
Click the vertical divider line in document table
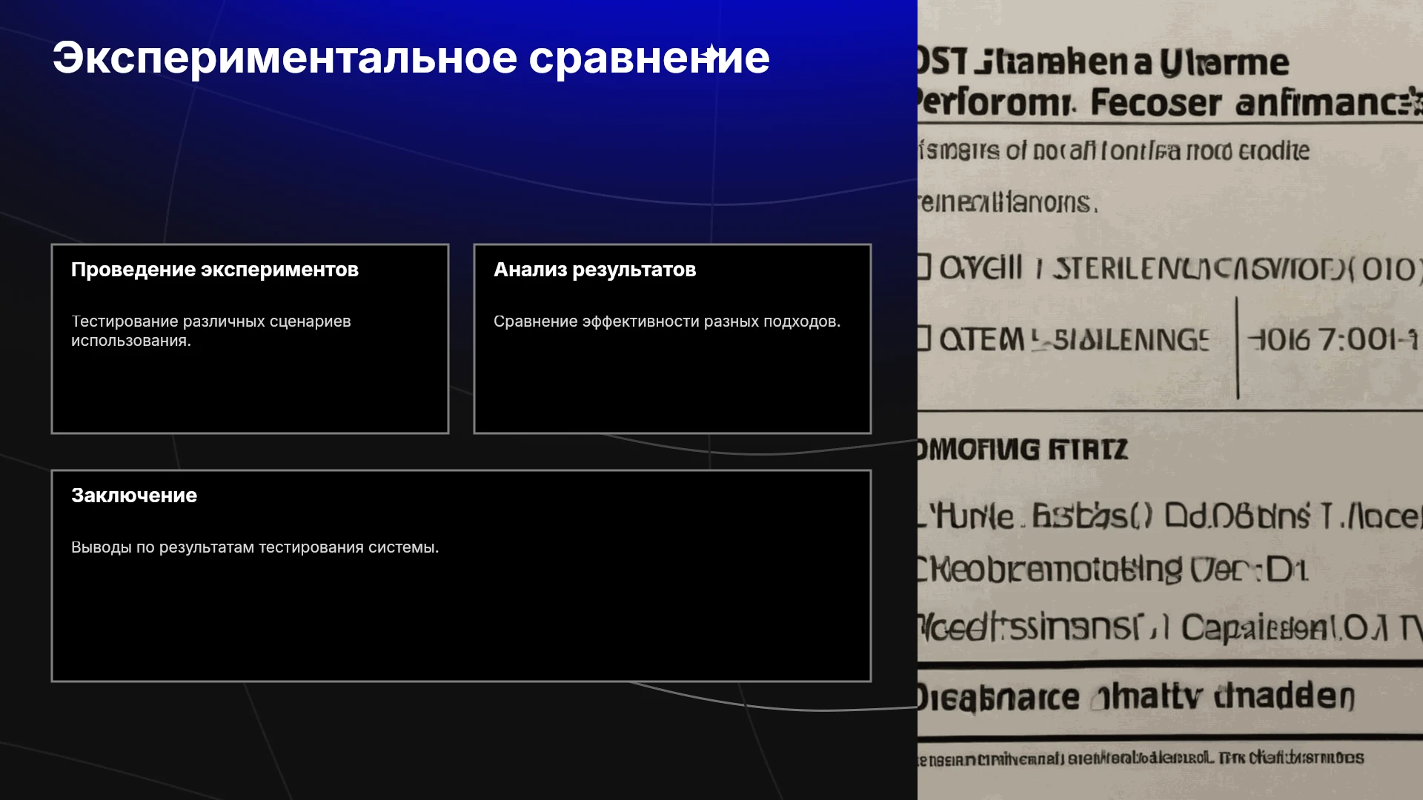click(x=1237, y=348)
